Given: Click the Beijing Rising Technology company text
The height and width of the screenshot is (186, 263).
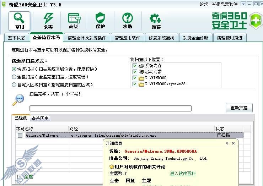Looking at the screenshot, I should point(170,159).
